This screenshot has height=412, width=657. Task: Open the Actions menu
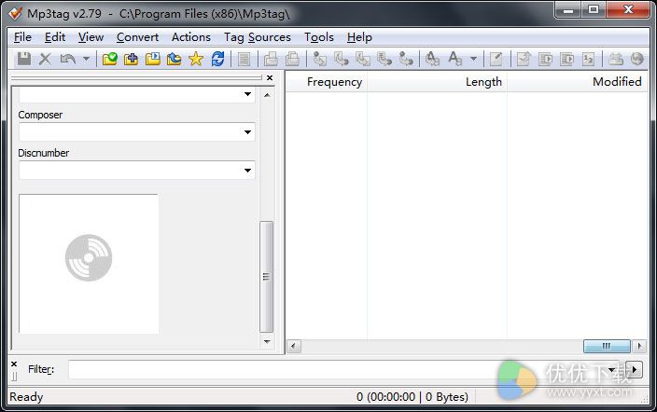[x=191, y=37]
